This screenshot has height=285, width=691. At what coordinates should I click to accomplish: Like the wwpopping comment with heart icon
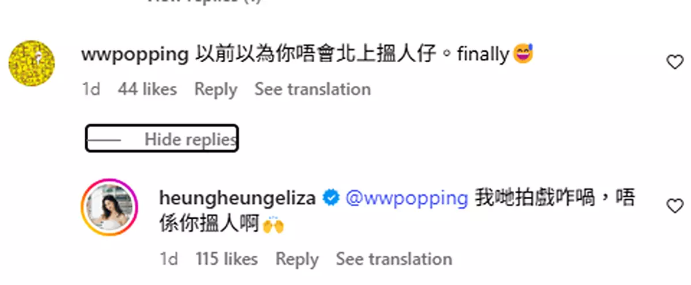674,62
